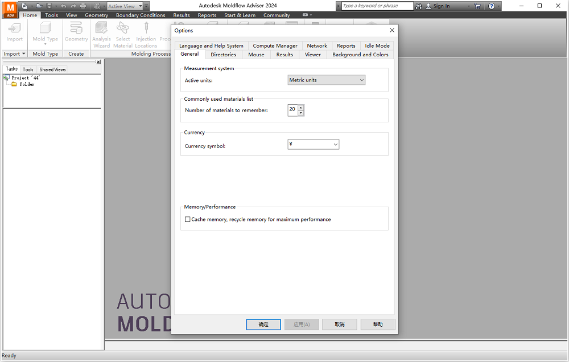The height and width of the screenshot is (362, 569).
Task: Click the Mold Type cube icon
Action: pyautogui.click(x=46, y=28)
